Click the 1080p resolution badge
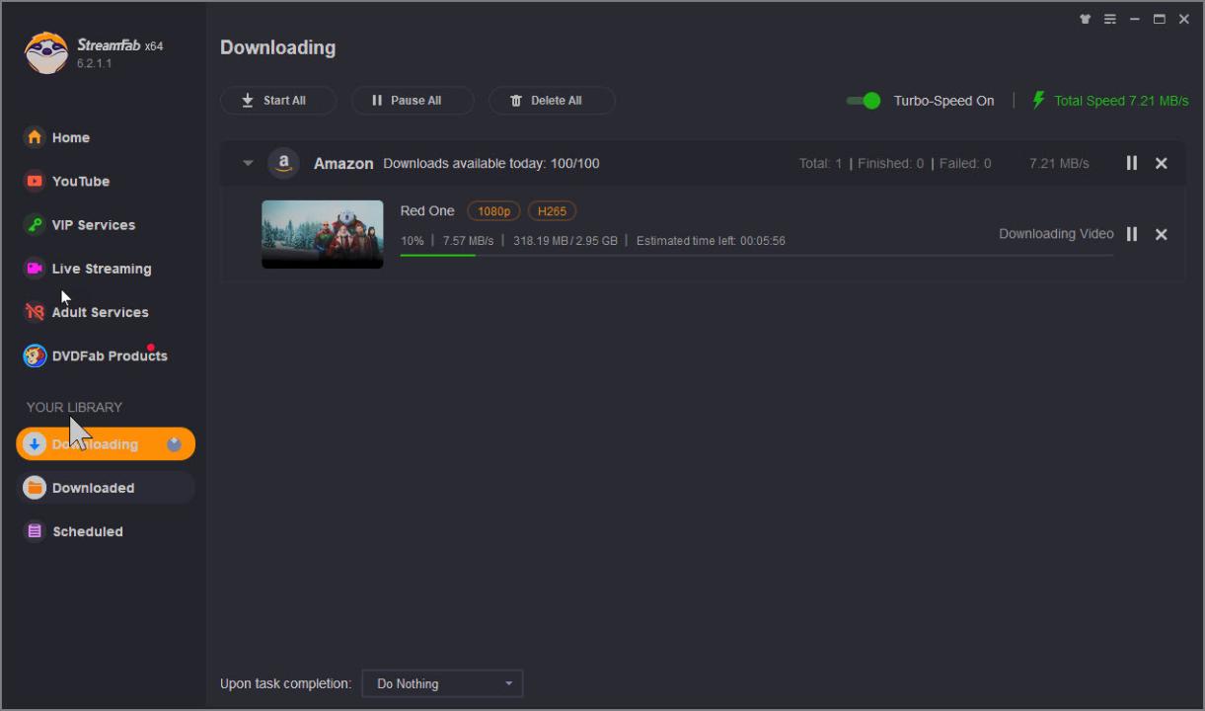Image resolution: width=1205 pixels, height=711 pixels. [493, 211]
